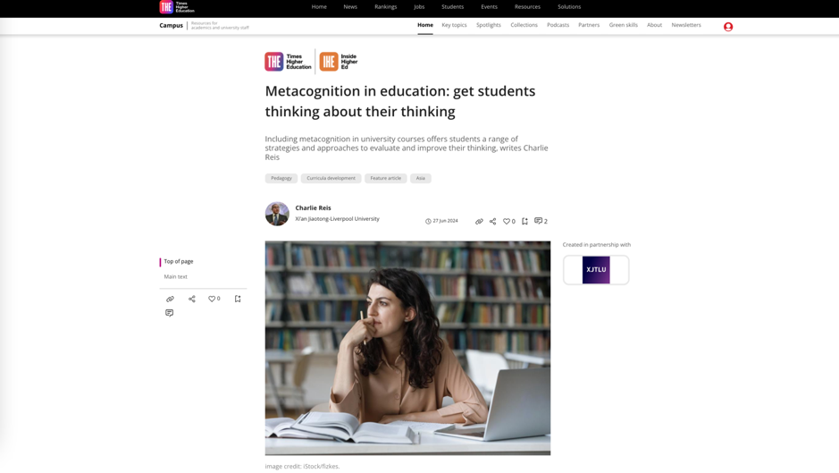Open author Charlie Reis profile link
This screenshot has height=473, width=839.
click(x=313, y=207)
